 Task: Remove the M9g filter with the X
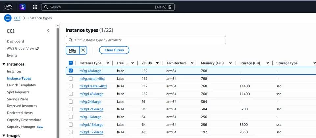[x=83, y=50]
